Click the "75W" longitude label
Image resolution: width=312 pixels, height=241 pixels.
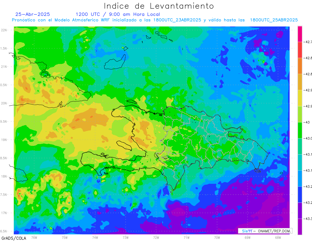coord(65,237)
